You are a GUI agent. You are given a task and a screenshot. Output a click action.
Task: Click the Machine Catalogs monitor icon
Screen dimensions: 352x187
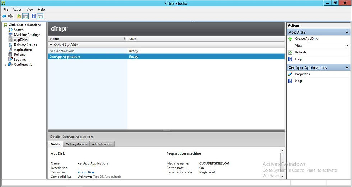pos(10,35)
